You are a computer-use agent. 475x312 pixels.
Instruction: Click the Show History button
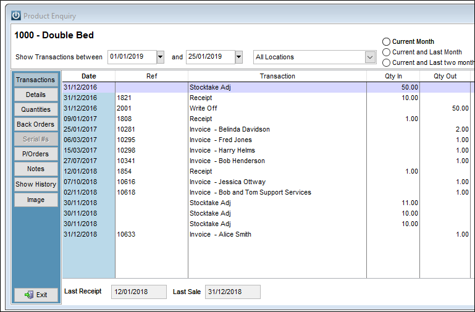pos(36,184)
